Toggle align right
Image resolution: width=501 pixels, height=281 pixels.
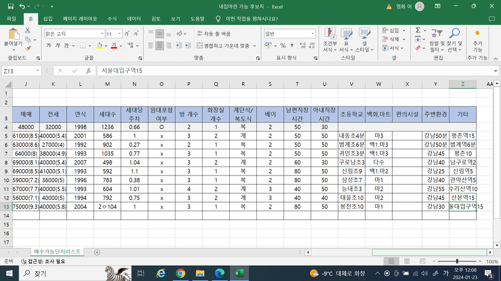[168, 46]
